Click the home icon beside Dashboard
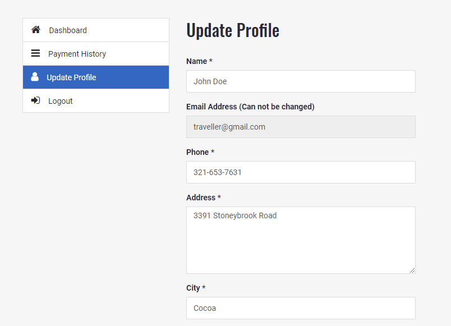Screen dimensions: 451x326 click(x=35, y=30)
